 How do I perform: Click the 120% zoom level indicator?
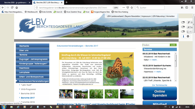tap(116, 8)
